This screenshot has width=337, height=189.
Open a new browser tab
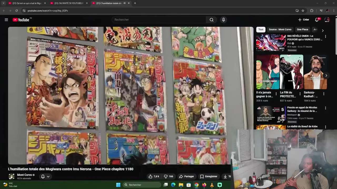pos(135,3)
